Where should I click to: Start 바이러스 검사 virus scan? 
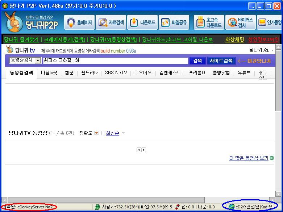241,22
